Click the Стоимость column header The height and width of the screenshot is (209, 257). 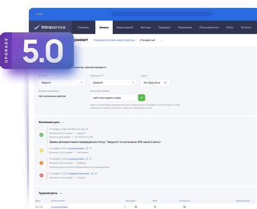pos(184,201)
